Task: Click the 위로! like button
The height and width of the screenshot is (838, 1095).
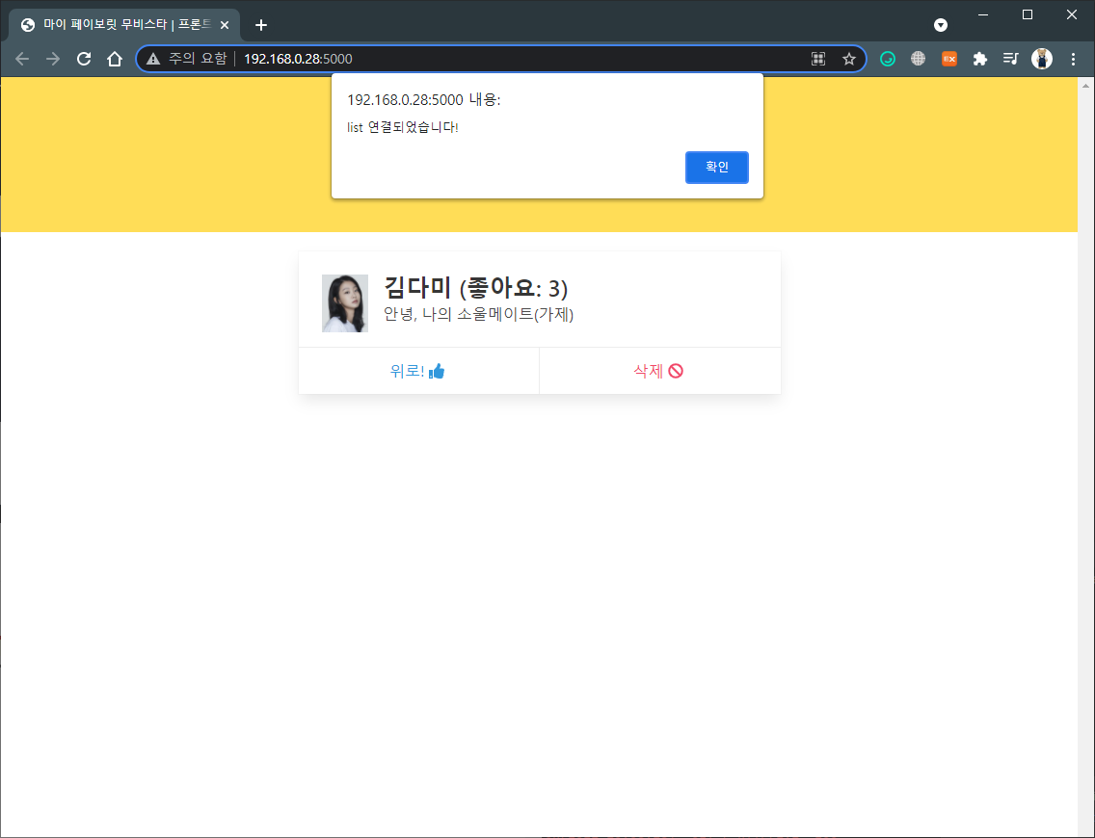Action: click(x=418, y=371)
